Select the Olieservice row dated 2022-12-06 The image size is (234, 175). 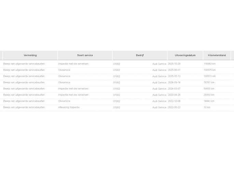coord(117,101)
